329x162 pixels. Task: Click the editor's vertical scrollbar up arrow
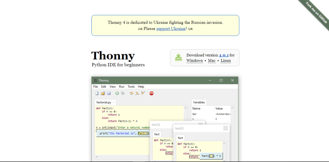(x=185, y=108)
